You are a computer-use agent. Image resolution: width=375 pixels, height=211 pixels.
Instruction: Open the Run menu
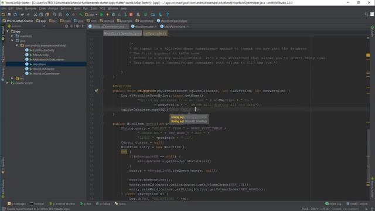[x=86, y=8]
